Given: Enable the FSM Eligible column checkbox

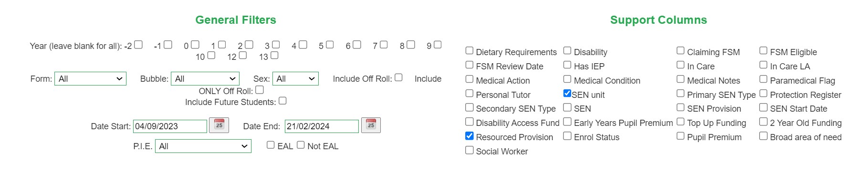Looking at the screenshot, I should (763, 50).
